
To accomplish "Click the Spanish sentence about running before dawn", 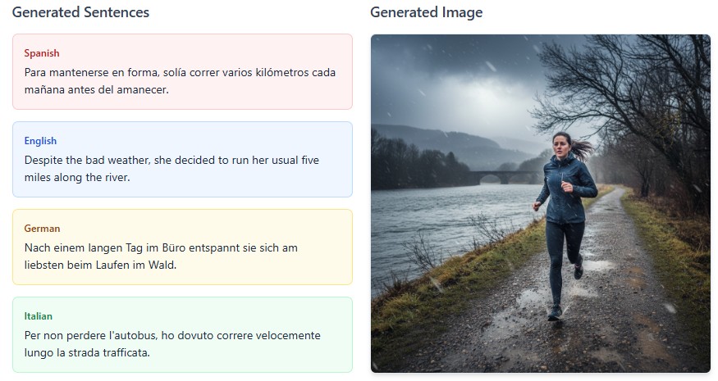I will [180, 80].
